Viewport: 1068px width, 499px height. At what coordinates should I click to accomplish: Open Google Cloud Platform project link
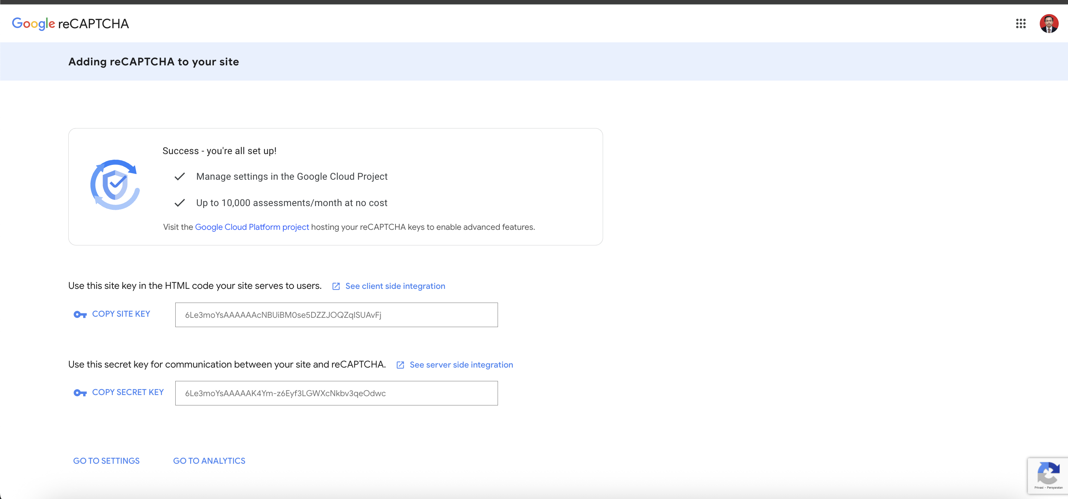click(252, 227)
